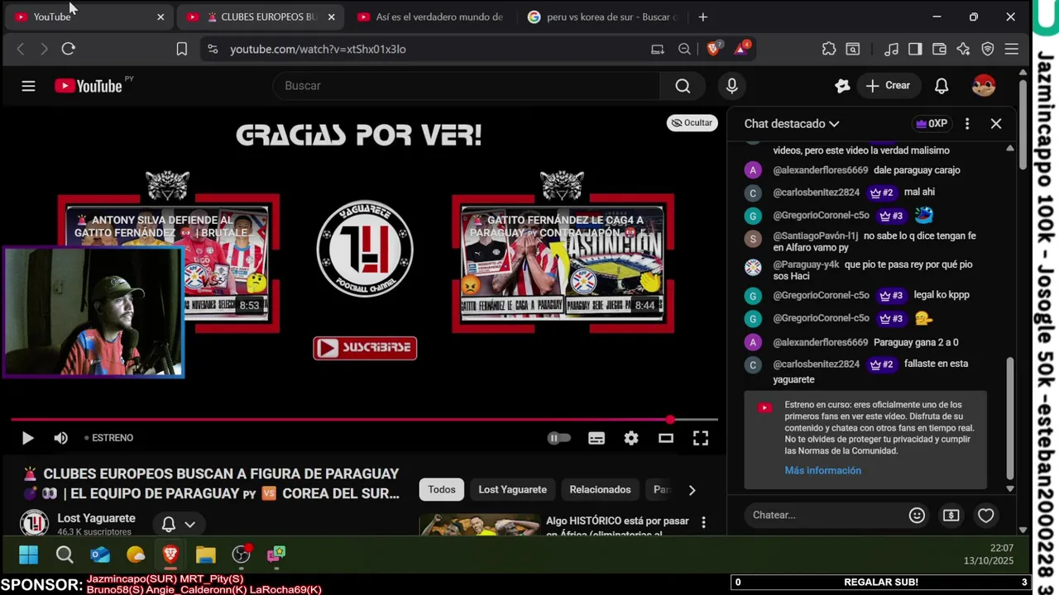Open the Brave Shields lion icon
This screenshot has width=1059, height=595.
pyautogui.click(x=713, y=49)
